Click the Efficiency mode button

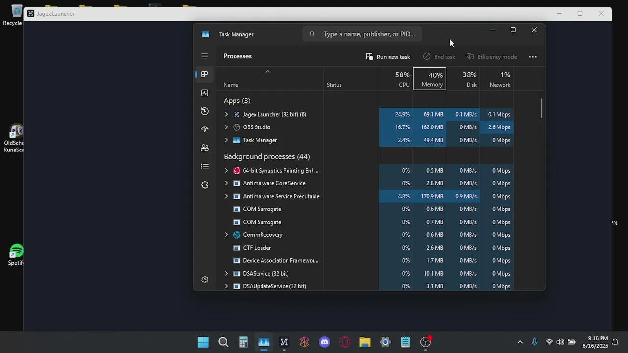pos(492,57)
